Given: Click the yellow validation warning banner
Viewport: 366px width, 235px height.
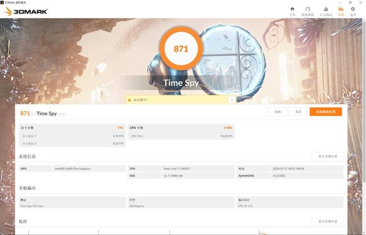Looking at the screenshot, I should pos(181,100).
